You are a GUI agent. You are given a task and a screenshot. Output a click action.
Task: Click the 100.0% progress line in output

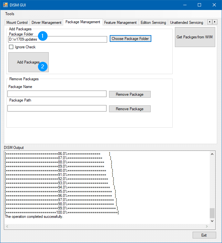[62, 212]
